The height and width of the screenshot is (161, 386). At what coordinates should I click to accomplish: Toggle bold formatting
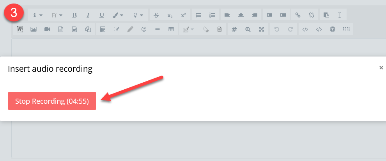coord(74,15)
